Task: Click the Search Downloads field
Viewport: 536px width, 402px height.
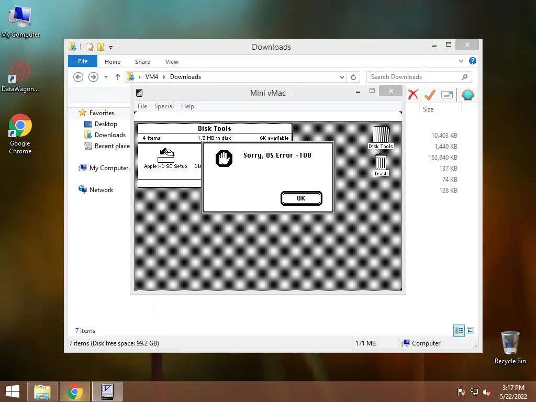Action: (x=419, y=77)
